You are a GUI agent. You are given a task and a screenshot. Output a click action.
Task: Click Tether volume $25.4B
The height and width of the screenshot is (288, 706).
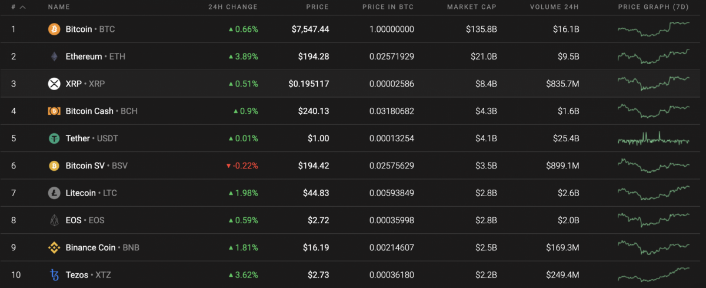point(566,138)
